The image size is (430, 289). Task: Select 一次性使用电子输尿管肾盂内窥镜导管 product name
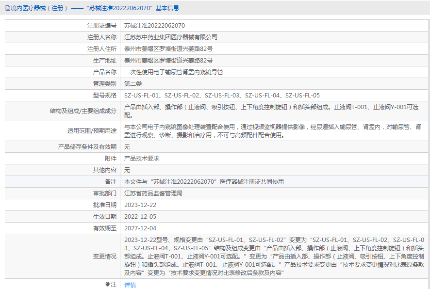pyautogui.click(x=174, y=72)
